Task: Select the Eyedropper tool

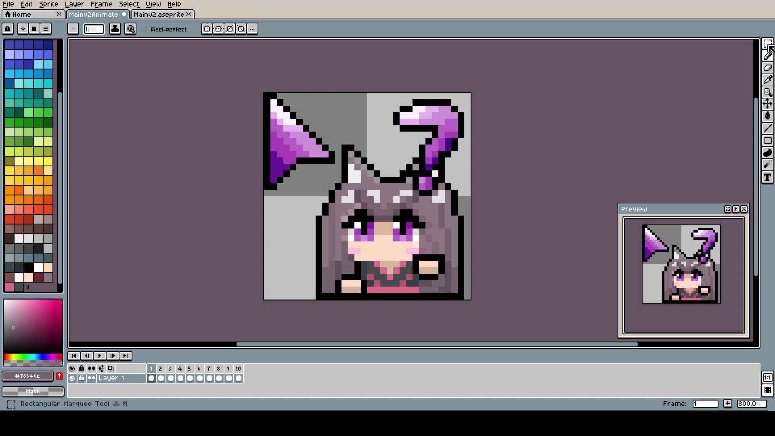Action: point(767,80)
